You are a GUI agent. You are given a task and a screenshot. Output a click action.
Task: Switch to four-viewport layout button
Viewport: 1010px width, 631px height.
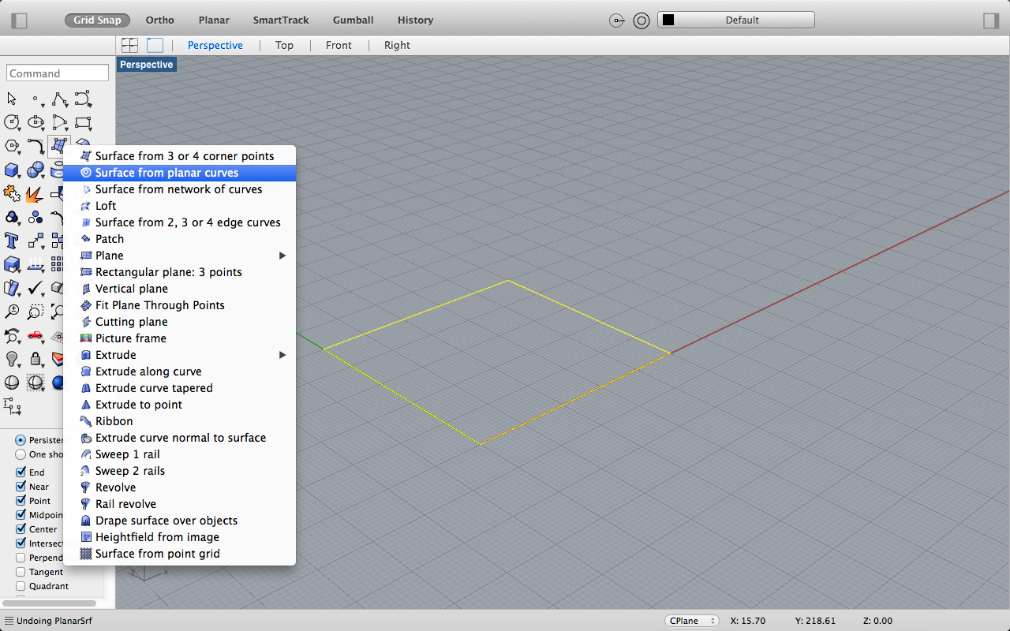[x=129, y=45]
